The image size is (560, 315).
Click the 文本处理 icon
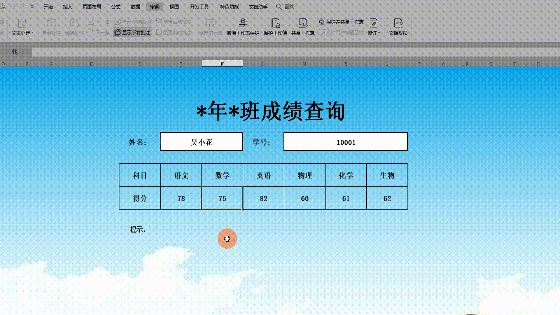pos(22,23)
